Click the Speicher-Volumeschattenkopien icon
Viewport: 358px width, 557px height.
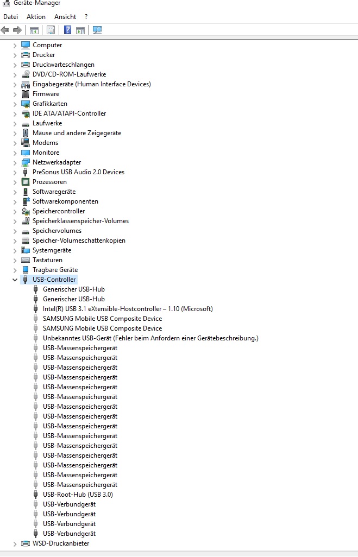click(x=26, y=240)
